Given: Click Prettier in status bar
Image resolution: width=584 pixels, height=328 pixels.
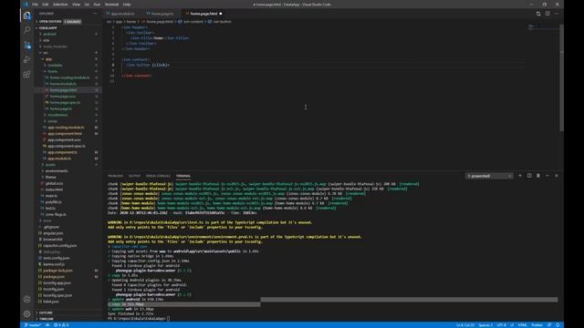Looking at the screenshot, I should [537, 325].
